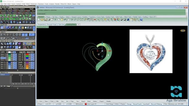Click the lightbulb Hide/Show objects icon
This screenshot has height=106, width=189.
pyautogui.click(x=108, y=20)
